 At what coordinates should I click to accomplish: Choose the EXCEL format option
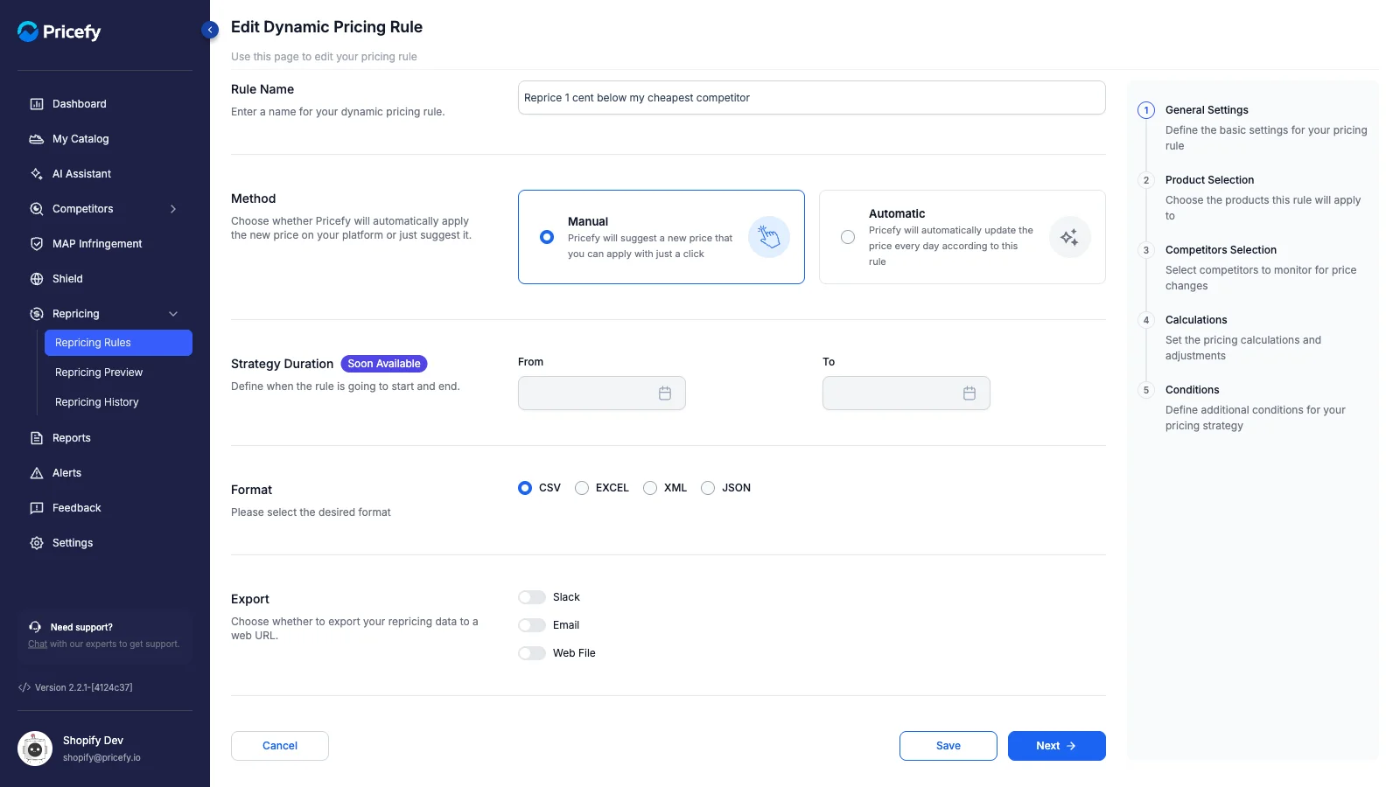(x=582, y=488)
